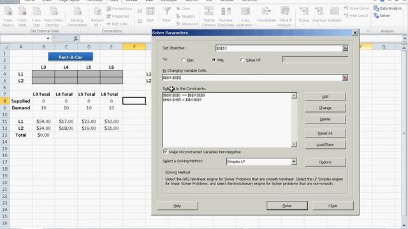The image size is (408, 229).
Task: Click the Solve button
Action: [287, 205]
